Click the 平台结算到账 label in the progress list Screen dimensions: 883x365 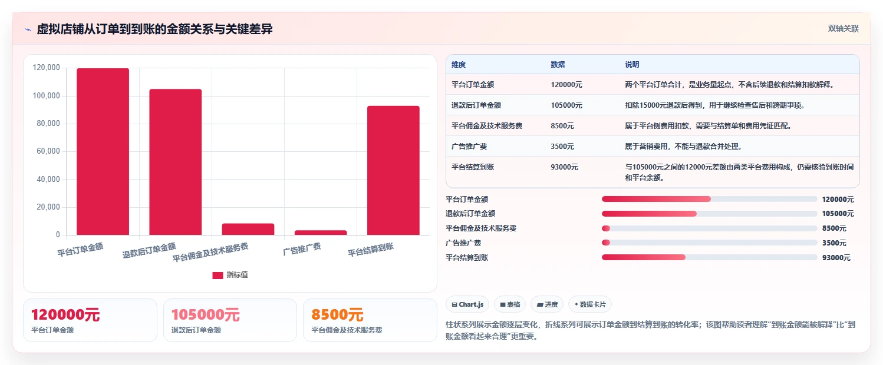click(467, 257)
